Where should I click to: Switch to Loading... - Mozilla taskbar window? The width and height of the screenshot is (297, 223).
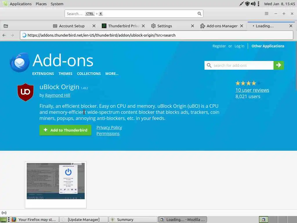(182, 220)
